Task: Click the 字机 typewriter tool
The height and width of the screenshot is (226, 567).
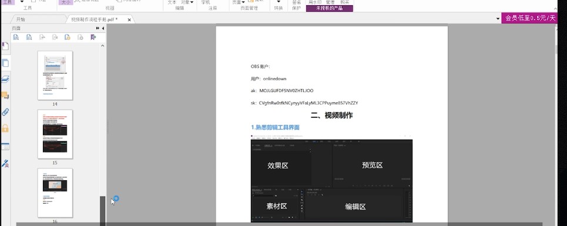Action: click(206, 2)
